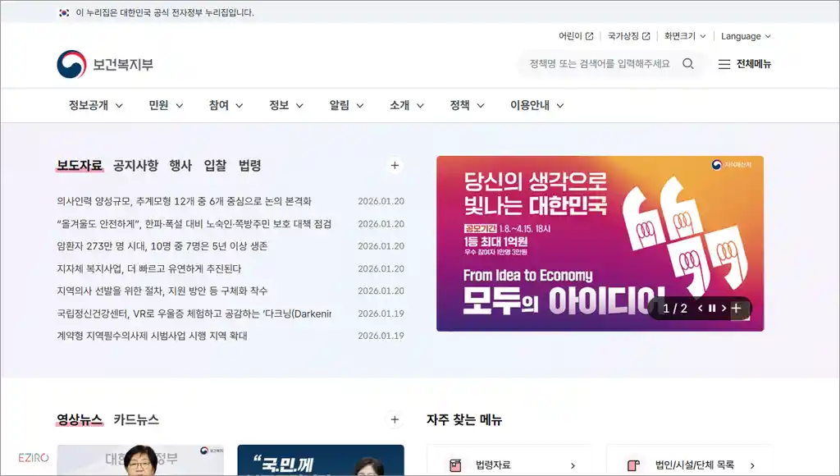Switch to the 공지사항 tab
Viewport: 840px width, 476px height.
click(x=134, y=165)
